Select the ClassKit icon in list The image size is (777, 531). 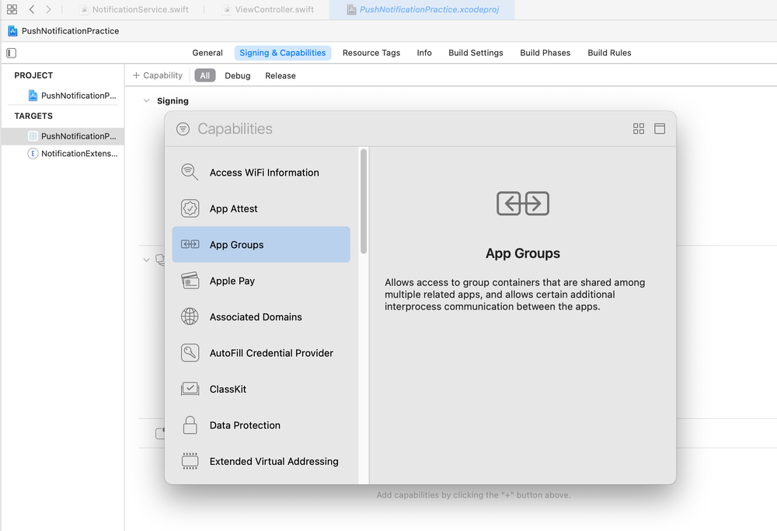(190, 389)
